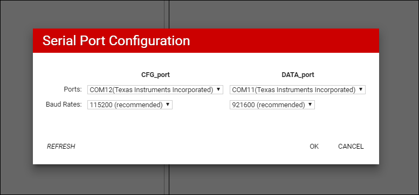Click the dimmed gray panel right of the divider

[294, 15]
